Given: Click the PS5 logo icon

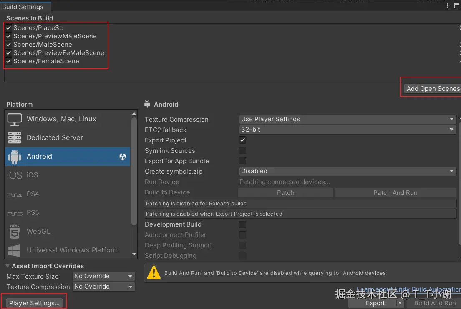Looking at the screenshot, I should (x=15, y=214).
